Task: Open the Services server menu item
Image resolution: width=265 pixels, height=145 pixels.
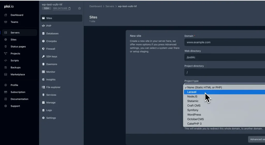Action: click(61, 95)
